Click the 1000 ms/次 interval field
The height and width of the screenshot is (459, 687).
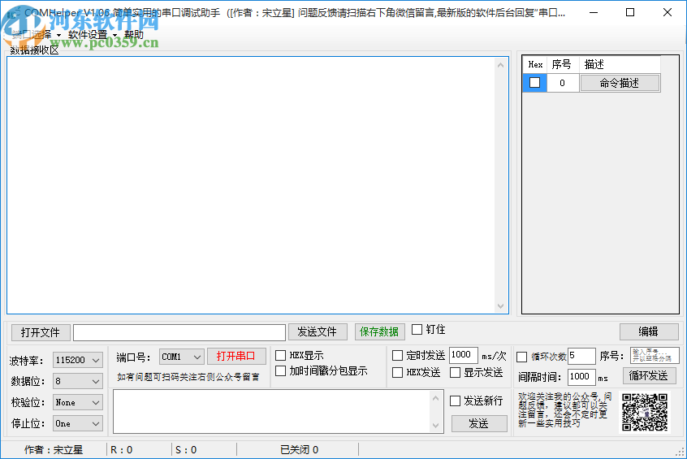[464, 355]
